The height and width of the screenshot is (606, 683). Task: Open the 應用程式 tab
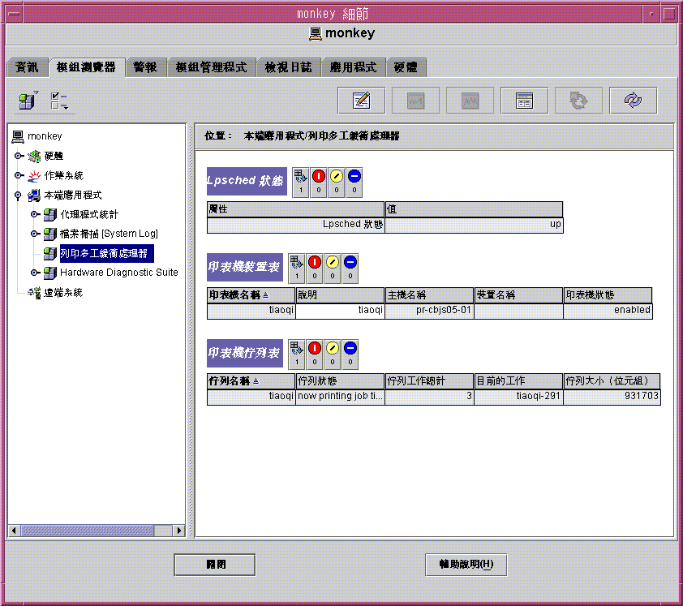353,67
